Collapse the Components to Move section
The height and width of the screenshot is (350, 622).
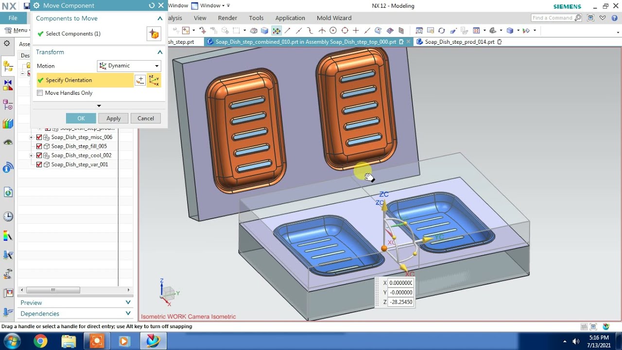click(159, 18)
